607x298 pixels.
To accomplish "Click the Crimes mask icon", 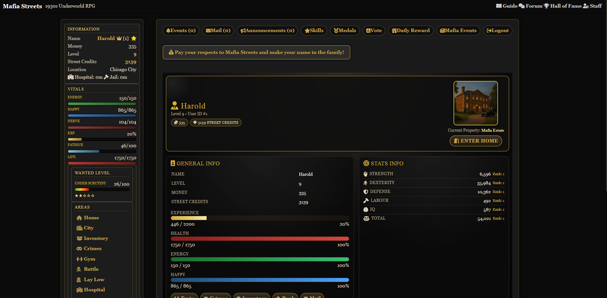I will coord(79,249).
